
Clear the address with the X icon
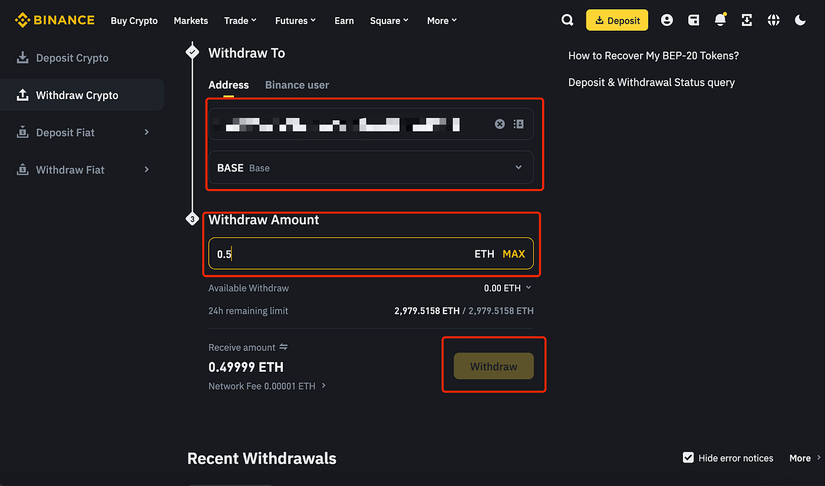click(x=499, y=124)
